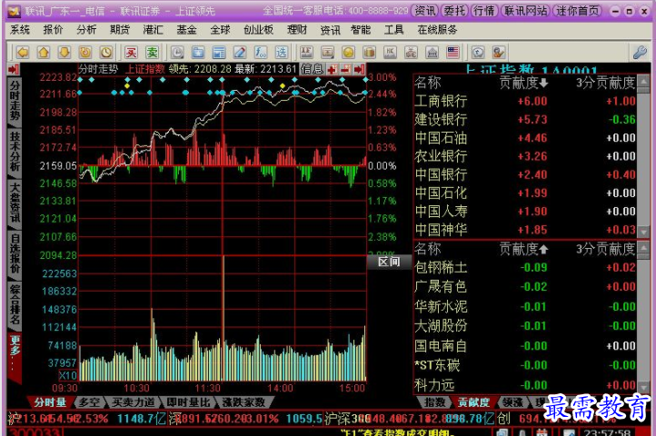Screen dimensions: 656x436
Task: Click the back arrow toolbar icon
Action: point(23,53)
